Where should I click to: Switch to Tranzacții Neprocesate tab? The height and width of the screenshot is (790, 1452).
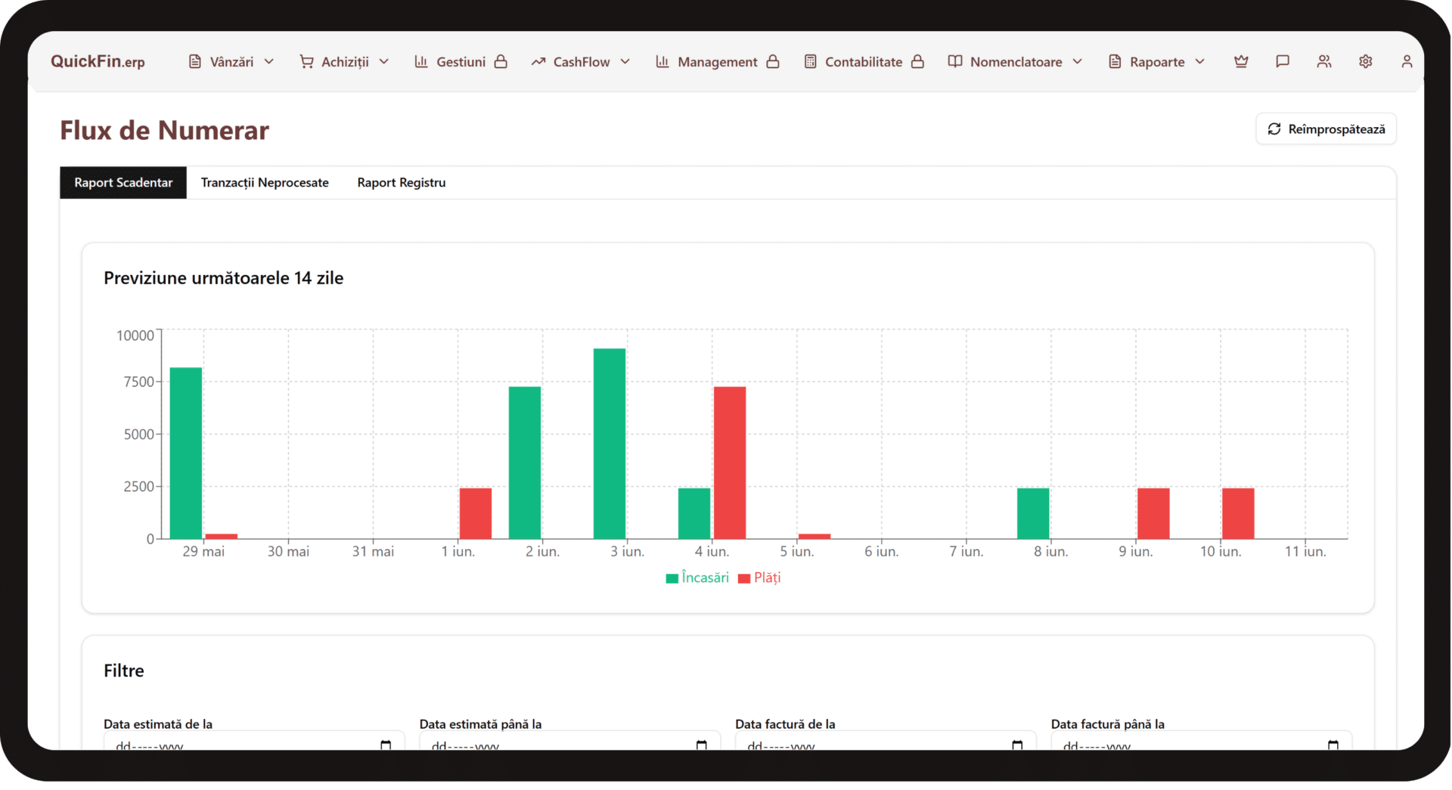tap(265, 182)
